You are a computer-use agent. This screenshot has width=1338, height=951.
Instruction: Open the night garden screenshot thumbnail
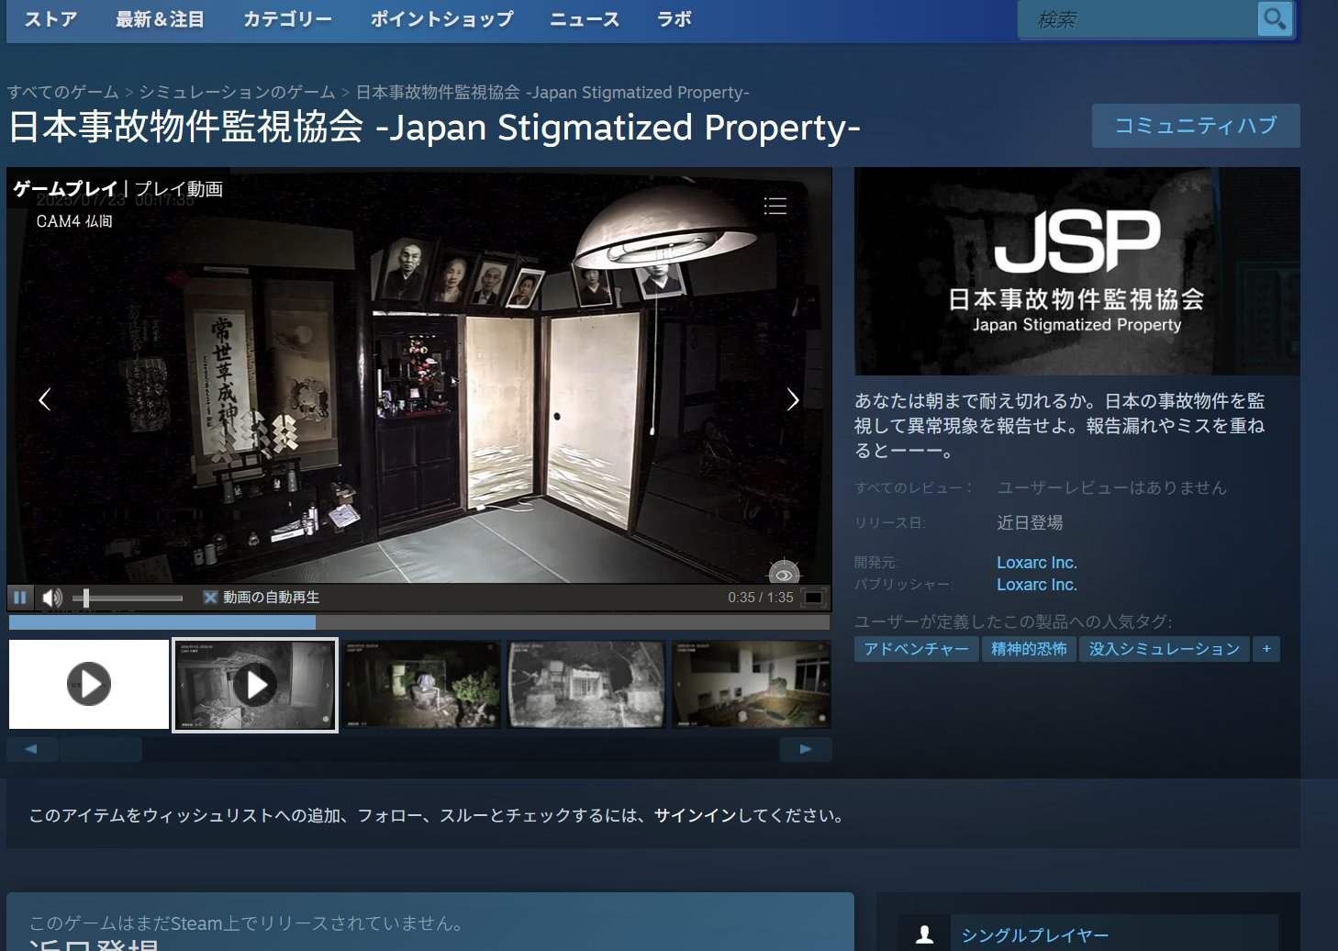(x=421, y=685)
